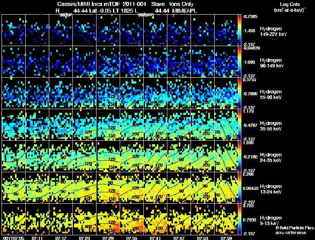Click the '0.06453' color scale value

tap(250, 188)
